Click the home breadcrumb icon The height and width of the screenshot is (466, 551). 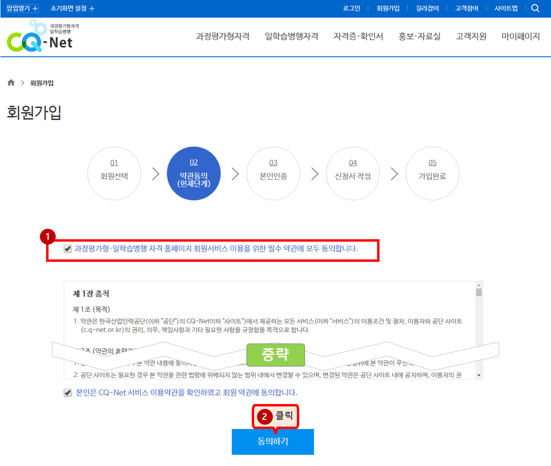coord(11,83)
